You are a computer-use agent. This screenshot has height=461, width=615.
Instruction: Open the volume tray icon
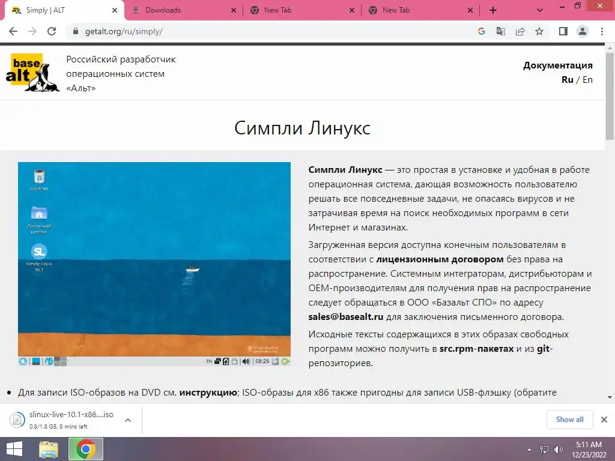[x=559, y=450]
